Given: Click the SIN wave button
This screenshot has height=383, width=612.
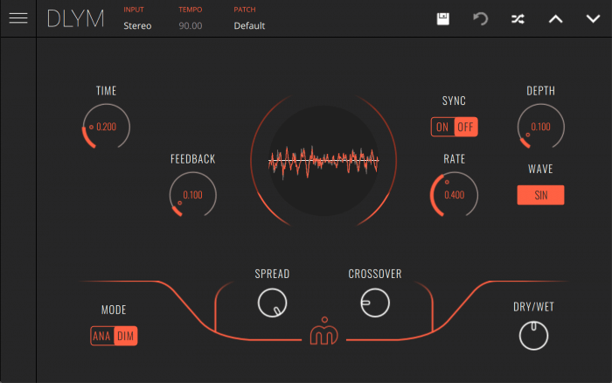Looking at the screenshot, I should (x=540, y=195).
